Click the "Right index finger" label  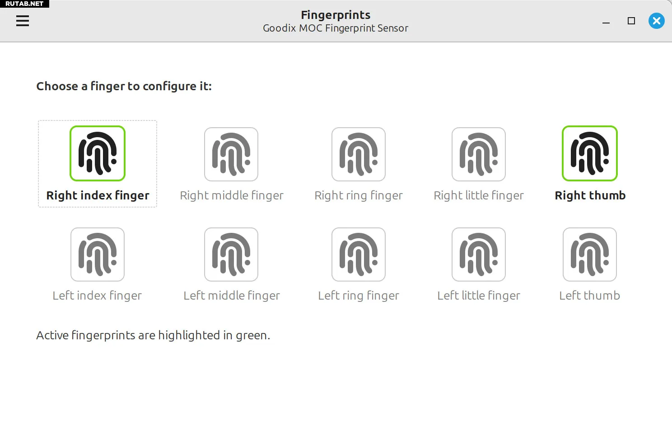98,195
